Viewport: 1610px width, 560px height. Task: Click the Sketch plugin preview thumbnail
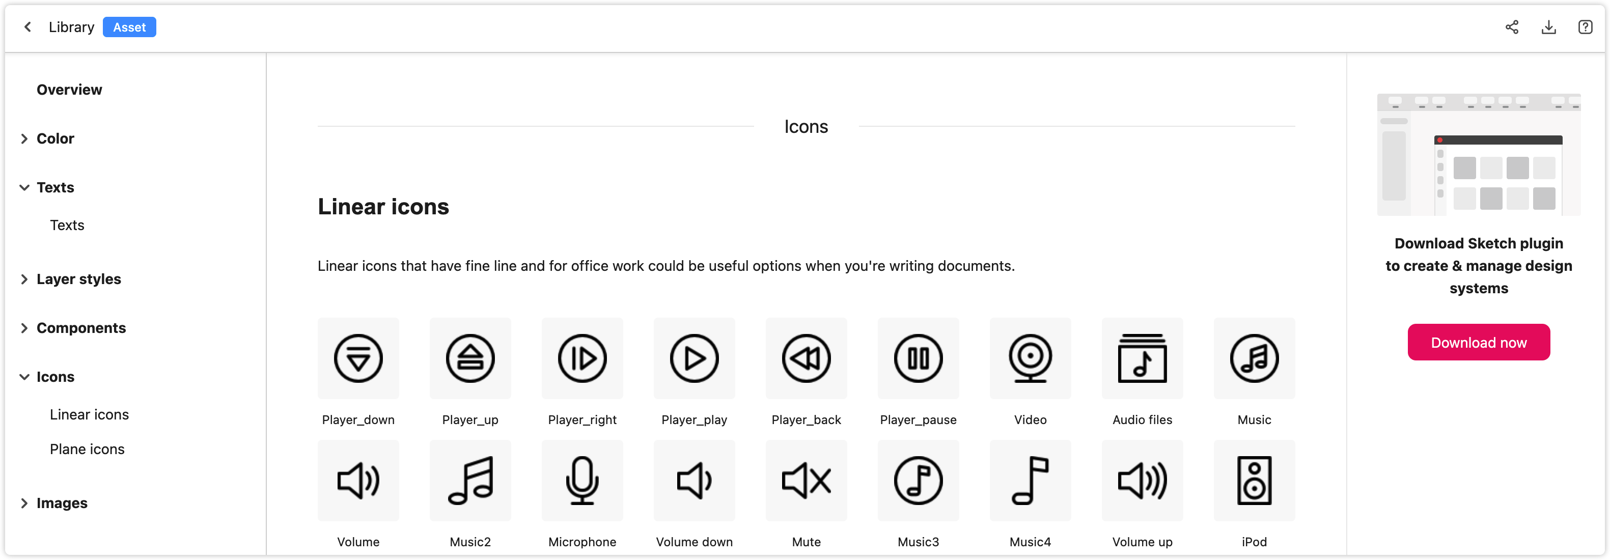tap(1478, 154)
